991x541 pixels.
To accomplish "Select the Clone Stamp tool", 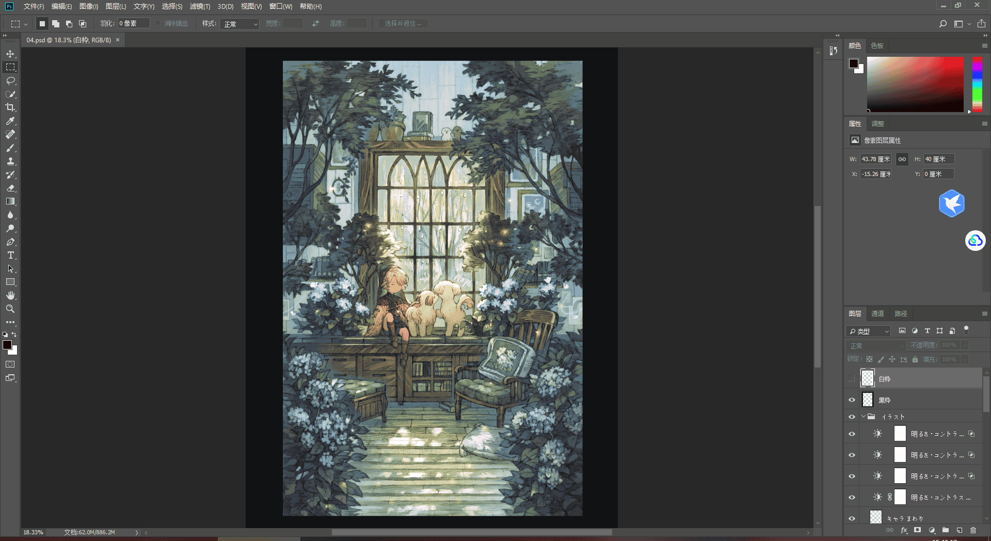I will (x=10, y=161).
